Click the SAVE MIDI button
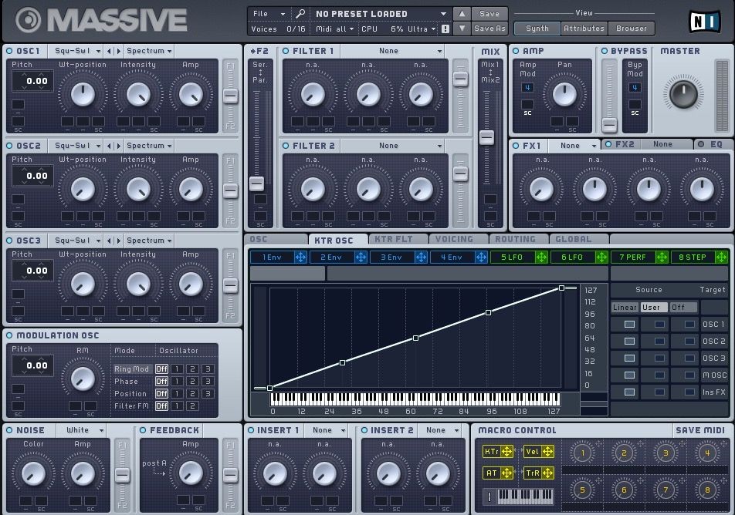 (700, 430)
